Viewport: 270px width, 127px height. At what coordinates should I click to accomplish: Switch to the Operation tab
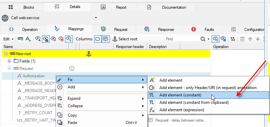point(23,30)
